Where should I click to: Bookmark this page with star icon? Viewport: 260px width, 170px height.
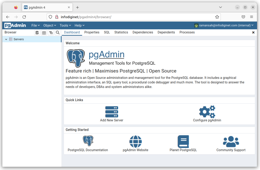(217, 17)
